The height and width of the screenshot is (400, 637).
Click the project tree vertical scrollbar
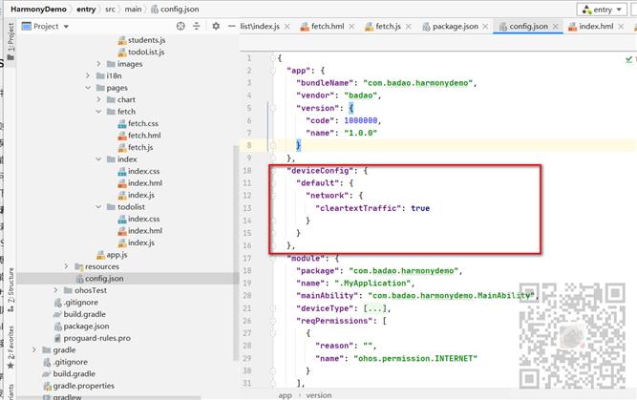point(236,253)
